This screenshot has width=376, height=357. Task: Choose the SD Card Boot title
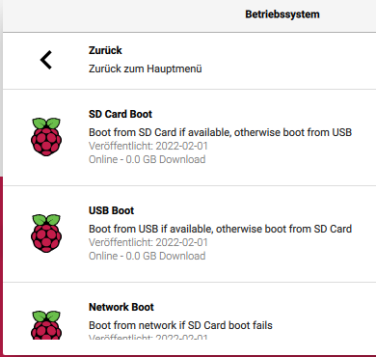[x=121, y=114]
